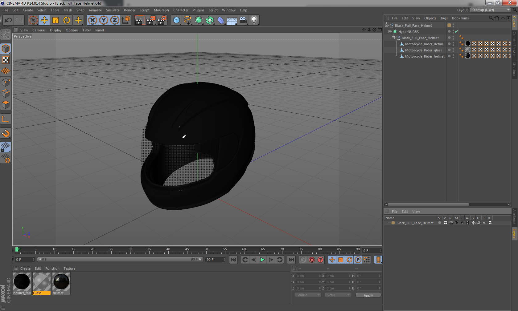Image resolution: width=518 pixels, height=311 pixels.
Task: Open the MoGraph menu
Action: (161, 10)
